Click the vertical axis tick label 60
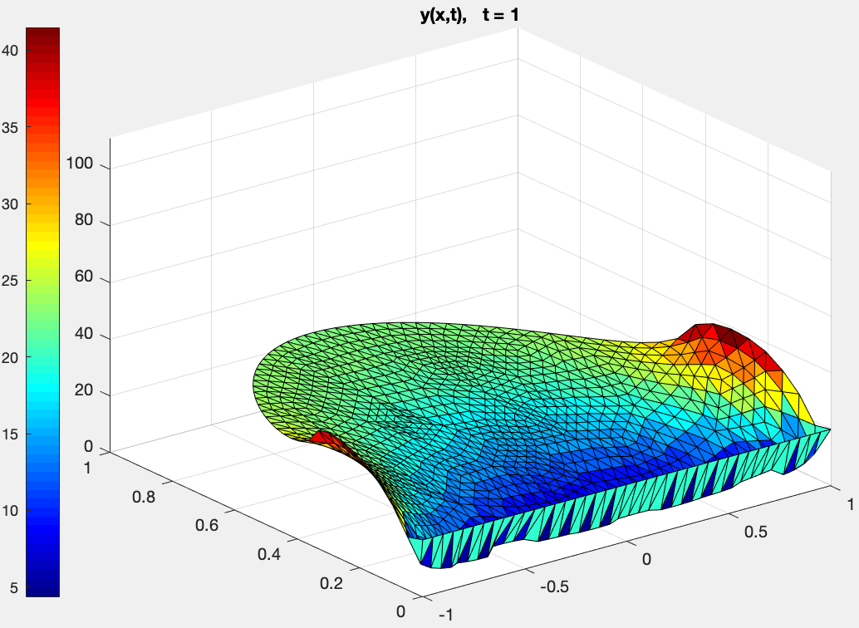This screenshot has width=859, height=628. click(x=84, y=277)
